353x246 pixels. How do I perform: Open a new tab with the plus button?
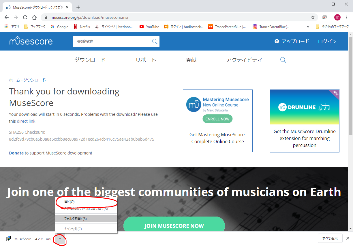tap(78, 7)
